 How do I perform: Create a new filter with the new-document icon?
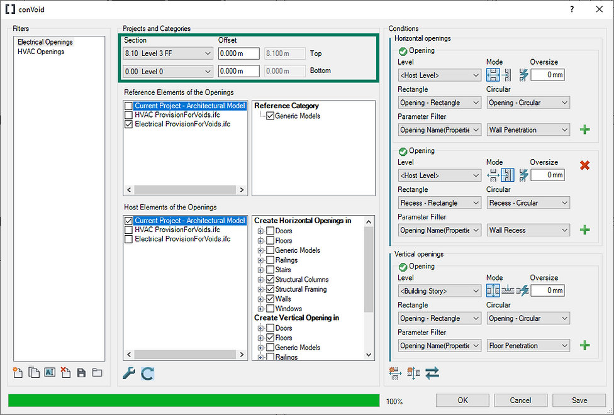[x=18, y=372]
